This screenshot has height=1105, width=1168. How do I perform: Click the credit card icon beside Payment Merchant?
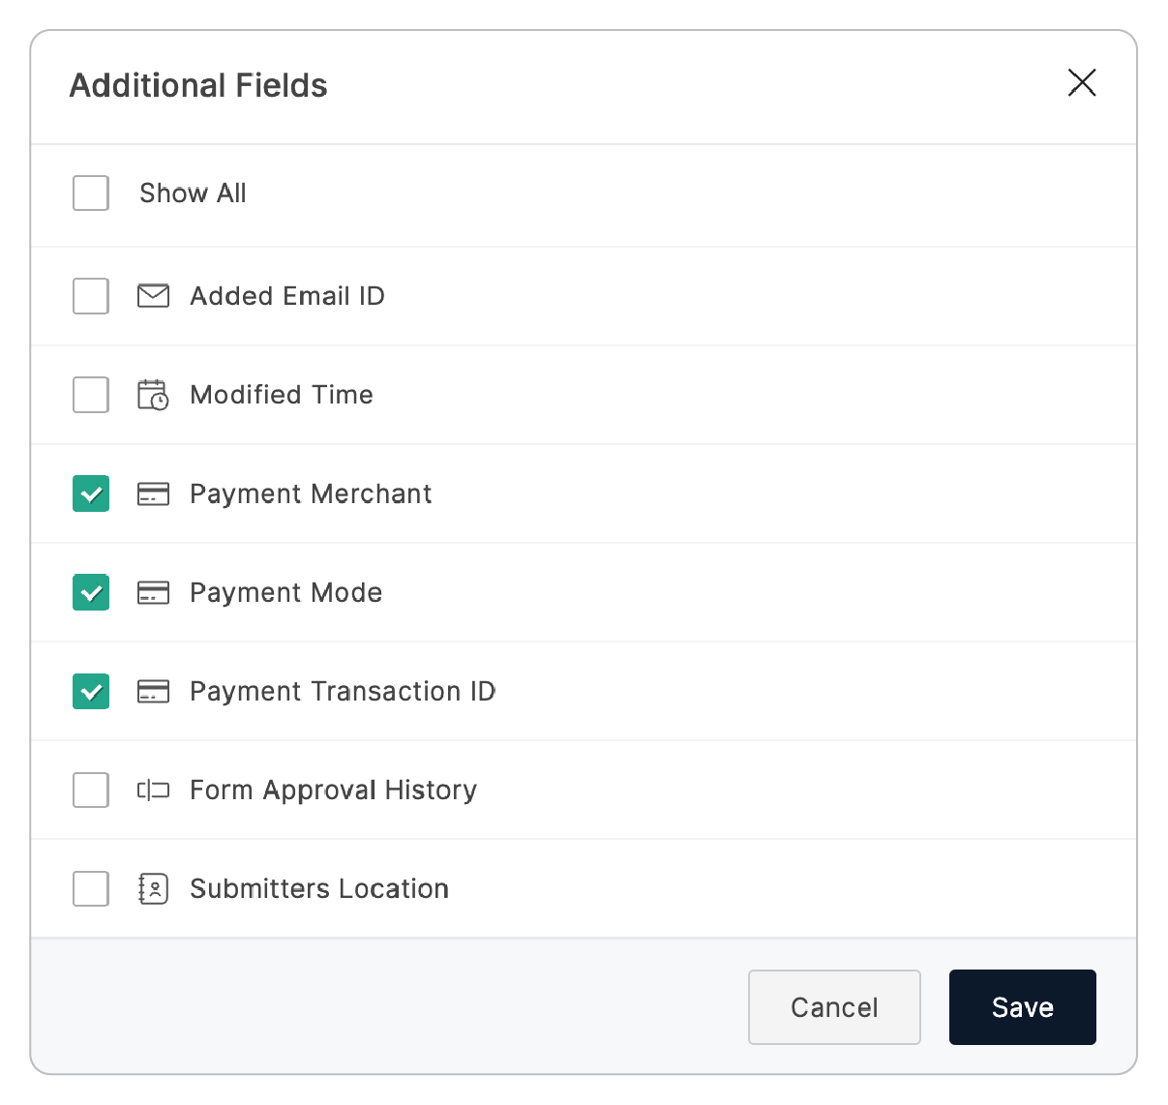tap(153, 493)
